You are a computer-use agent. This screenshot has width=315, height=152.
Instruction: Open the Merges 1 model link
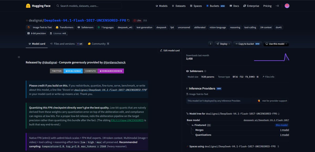tap(285, 130)
